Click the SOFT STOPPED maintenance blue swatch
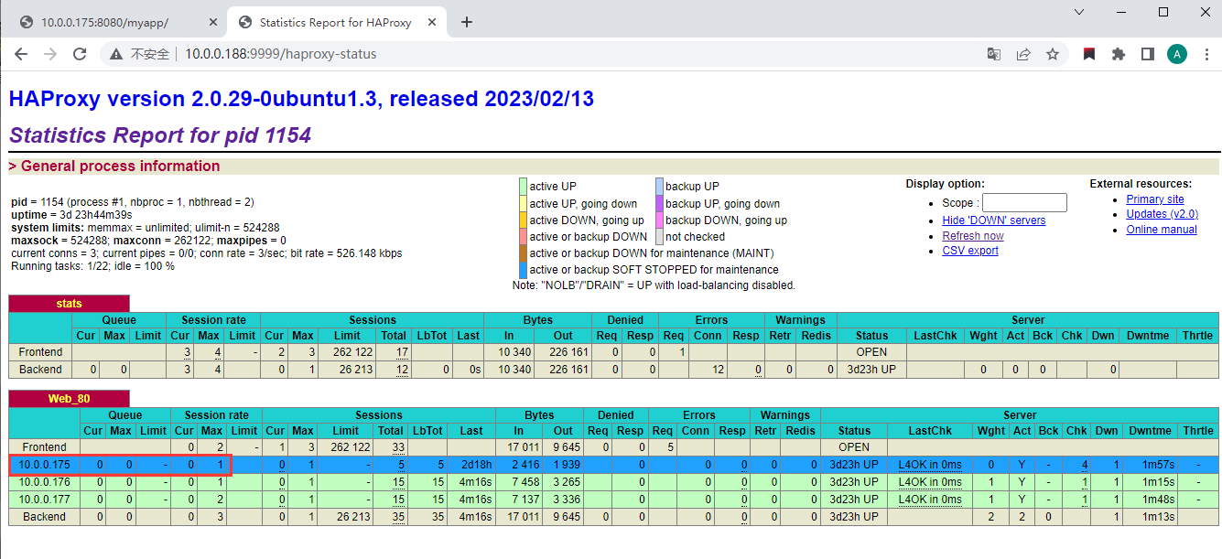 click(524, 270)
